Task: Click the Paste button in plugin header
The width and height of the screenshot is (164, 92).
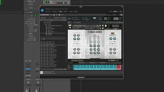Action: [65, 11]
